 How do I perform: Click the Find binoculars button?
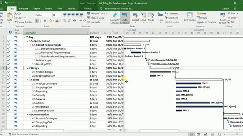click(x=232, y=14)
